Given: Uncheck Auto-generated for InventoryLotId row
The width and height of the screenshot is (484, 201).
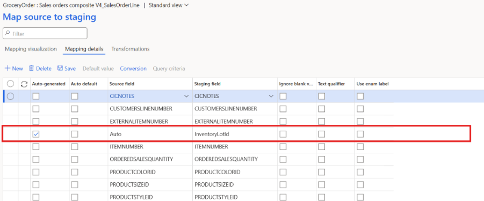Looking at the screenshot, I should (x=36, y=134).
